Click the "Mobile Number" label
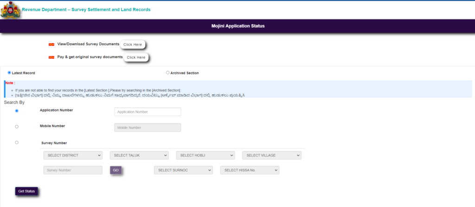 point(52,126)
